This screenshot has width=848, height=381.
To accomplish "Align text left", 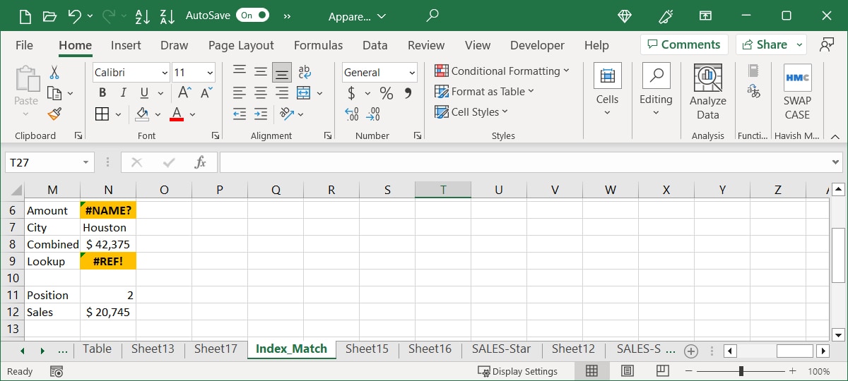I will pyautogui.click(x=240, y=93).
